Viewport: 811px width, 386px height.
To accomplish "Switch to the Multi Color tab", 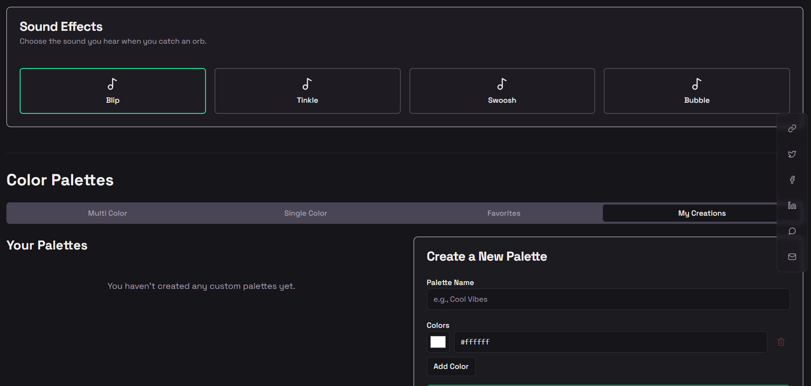I will (x=107, y=213).
